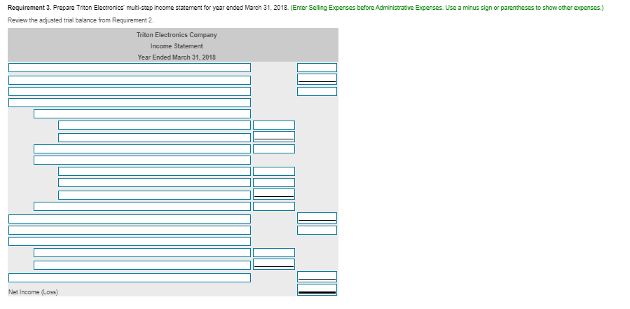Select the first amount box in the middle column

[274, 125]
